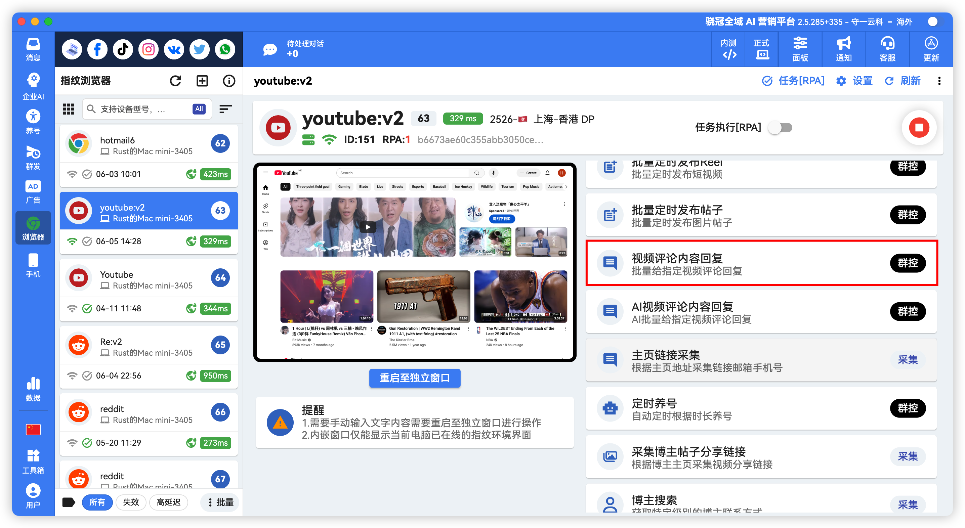This screenshot has height=528, width=965.
Task: Open the 批量 batch actions menu
Action: [x=220, y=502]
